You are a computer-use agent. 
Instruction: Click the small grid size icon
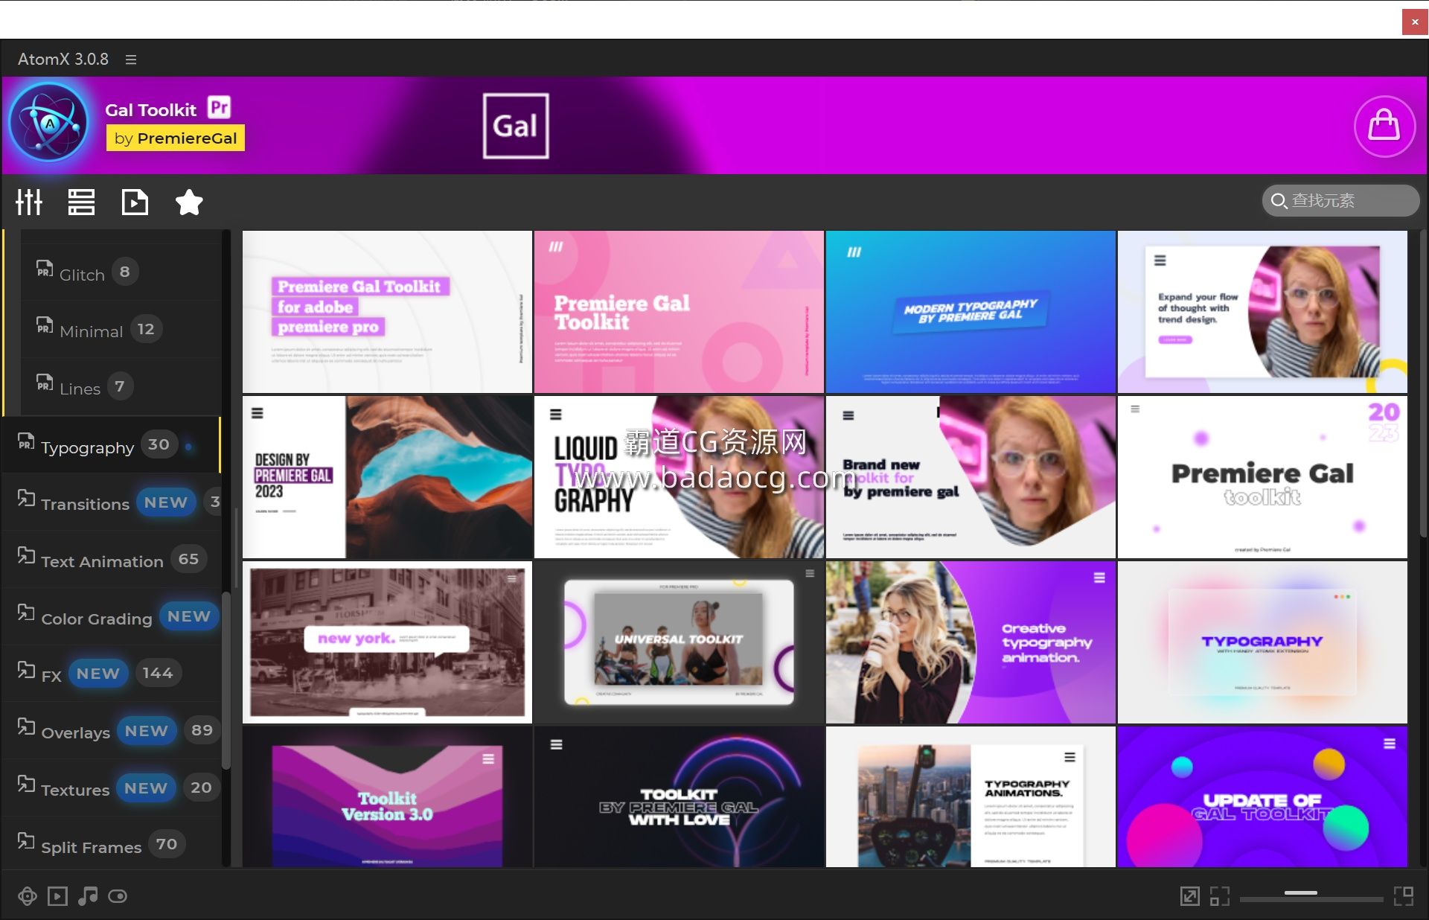tap(1220, 896)
